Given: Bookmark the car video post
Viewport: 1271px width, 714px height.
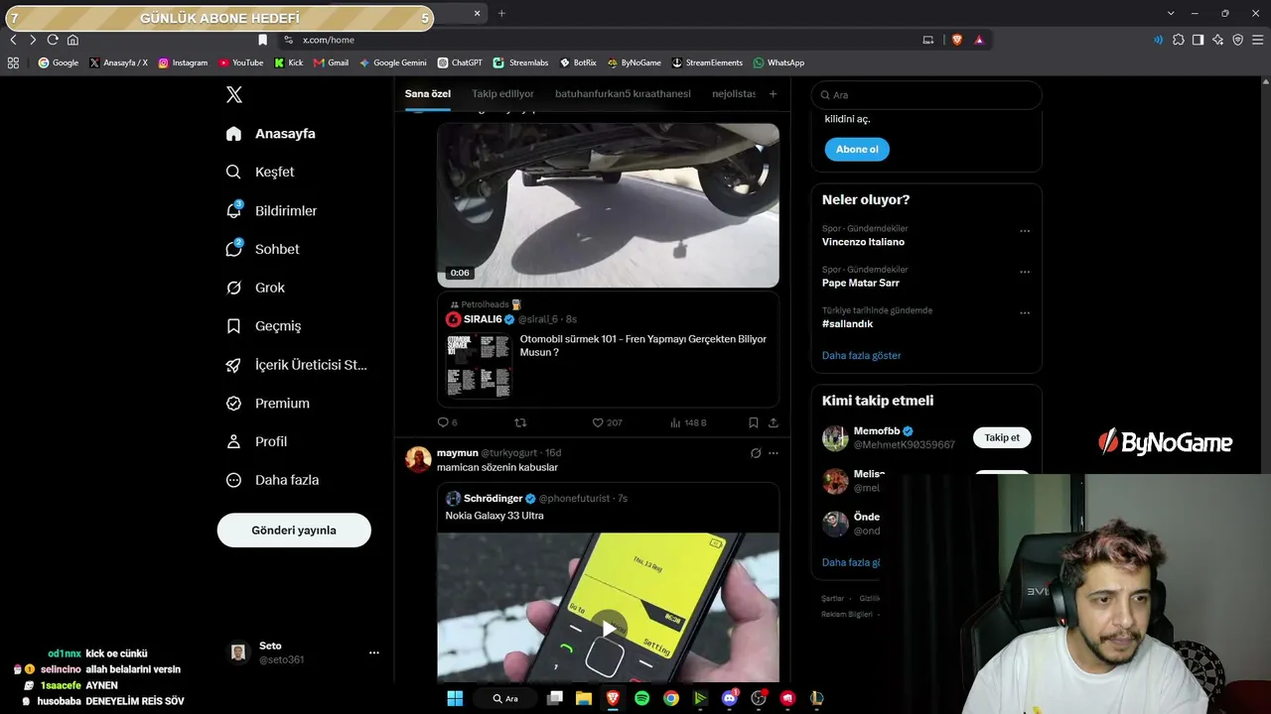Looking at the screenshot, I should [754, 422].
